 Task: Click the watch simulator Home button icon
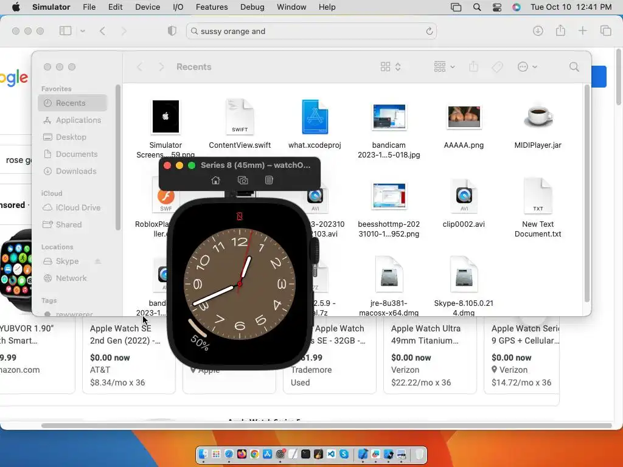coord(216,180)
